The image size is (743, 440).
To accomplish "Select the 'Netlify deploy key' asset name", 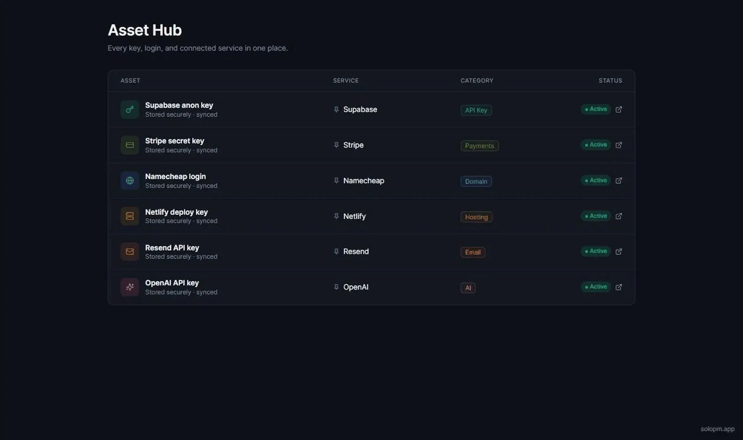I will [x=176, y=212].
